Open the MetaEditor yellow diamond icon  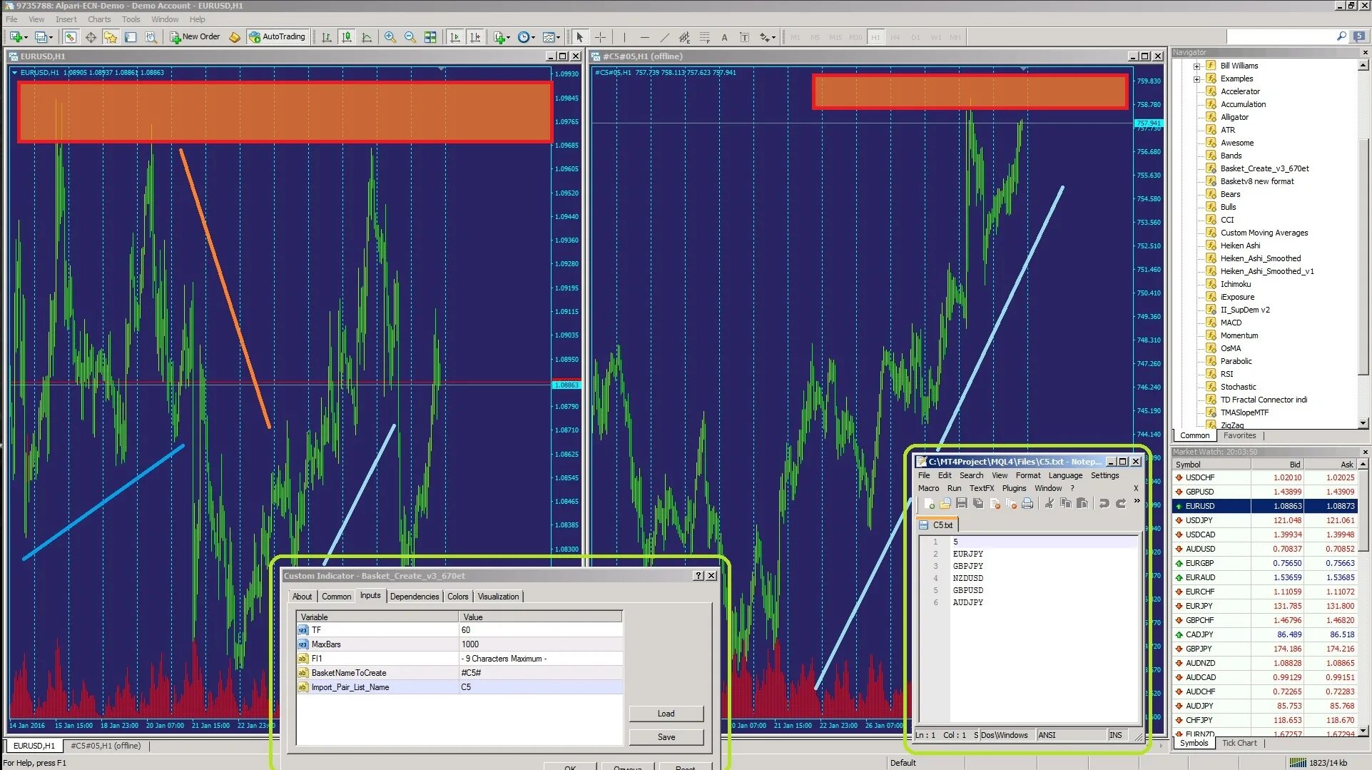(234, 37)
